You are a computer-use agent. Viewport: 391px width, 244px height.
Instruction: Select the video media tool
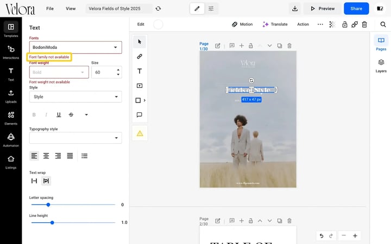(140, 86)
